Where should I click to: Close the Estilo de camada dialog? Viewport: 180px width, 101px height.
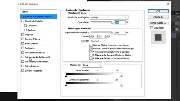click(x=168, y=4)
